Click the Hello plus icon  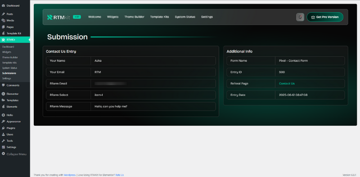[x=3, y=115]
